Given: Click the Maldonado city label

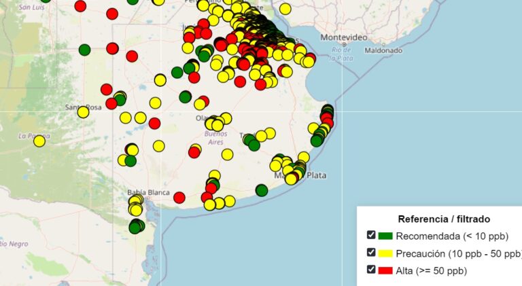Looking at the screenshot, I should pos(383,50).
